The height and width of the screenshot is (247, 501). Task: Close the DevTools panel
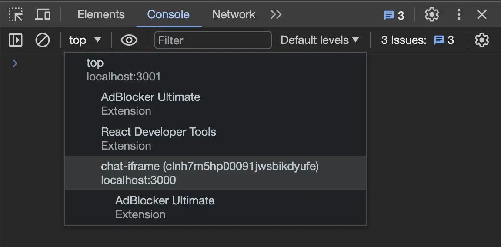[x=482, y=14]
